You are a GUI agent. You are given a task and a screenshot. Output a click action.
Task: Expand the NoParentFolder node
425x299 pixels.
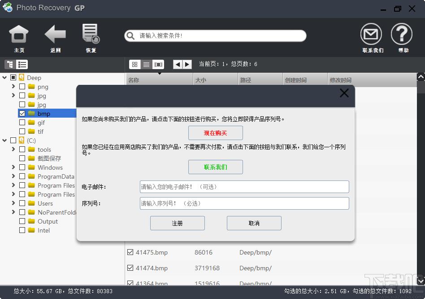(13, 212)
